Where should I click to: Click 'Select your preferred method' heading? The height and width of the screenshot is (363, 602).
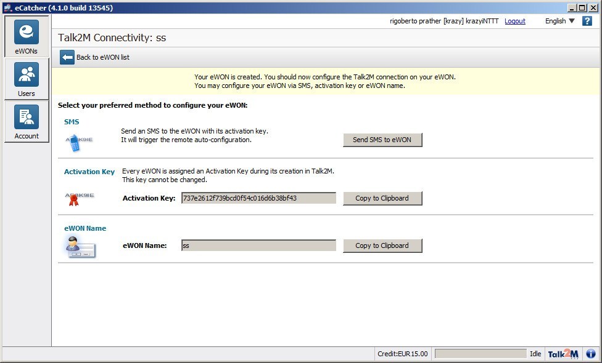tap(153, 105)
